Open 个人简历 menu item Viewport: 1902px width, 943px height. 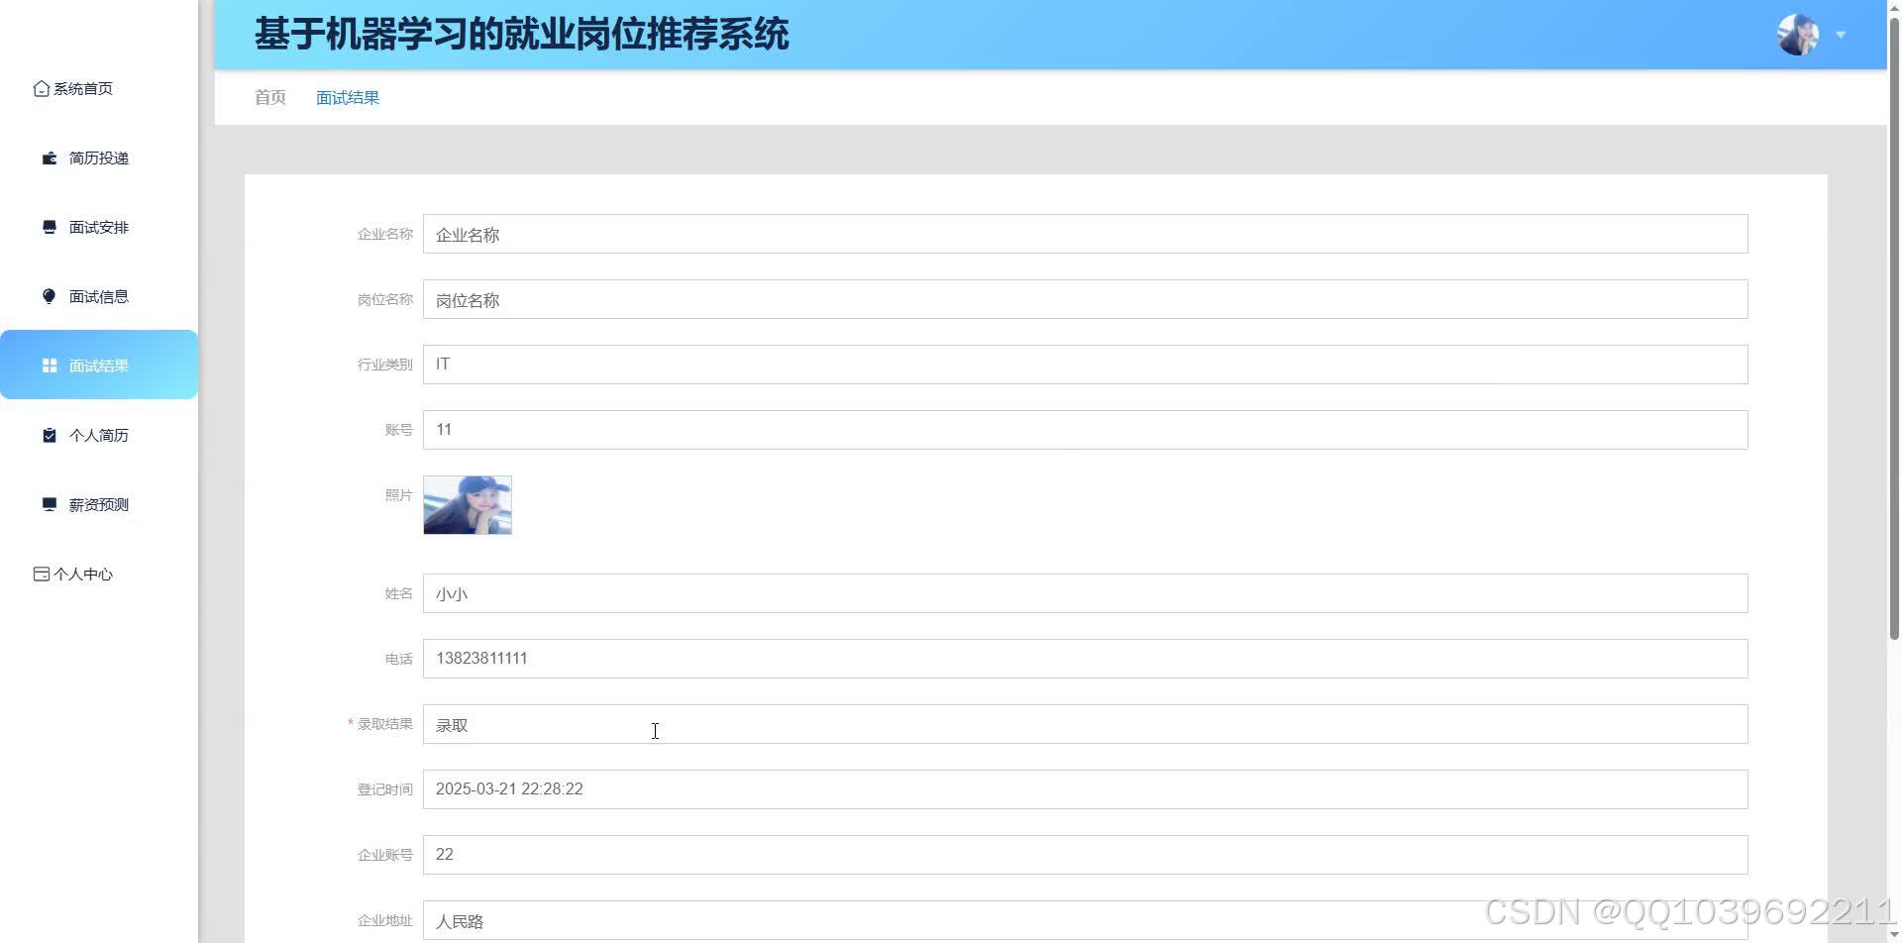tap(99, 436)
